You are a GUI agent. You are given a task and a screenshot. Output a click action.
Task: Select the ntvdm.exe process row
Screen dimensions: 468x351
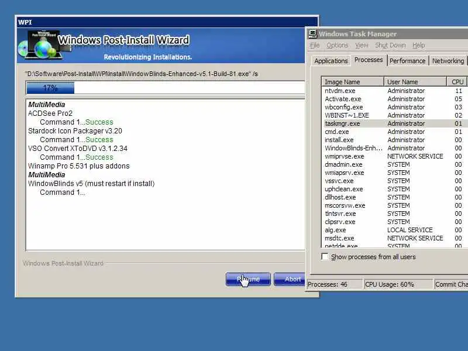pyautogui.click(x=394, y=91)
